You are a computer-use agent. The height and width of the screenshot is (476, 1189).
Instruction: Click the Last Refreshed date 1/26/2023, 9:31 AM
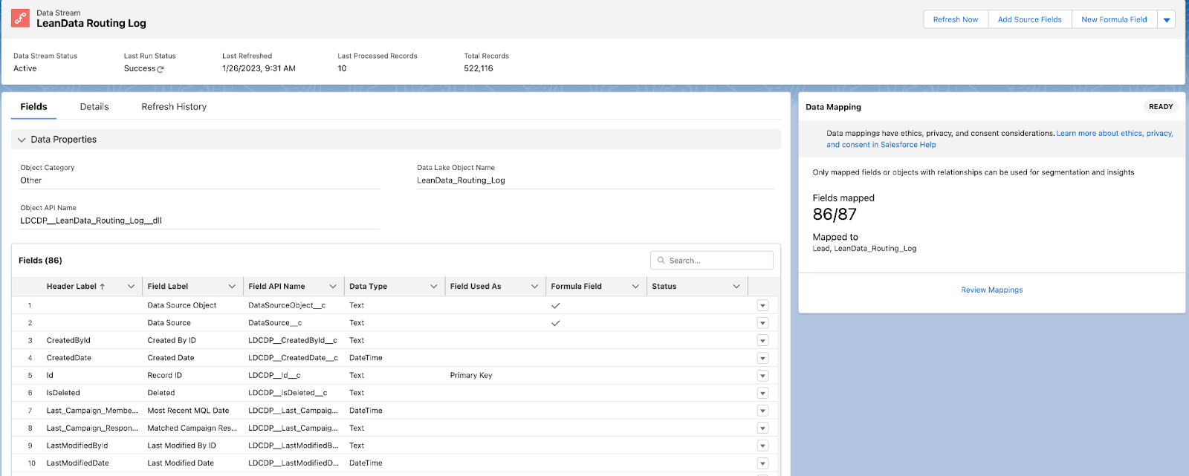[x=259, y=68]
